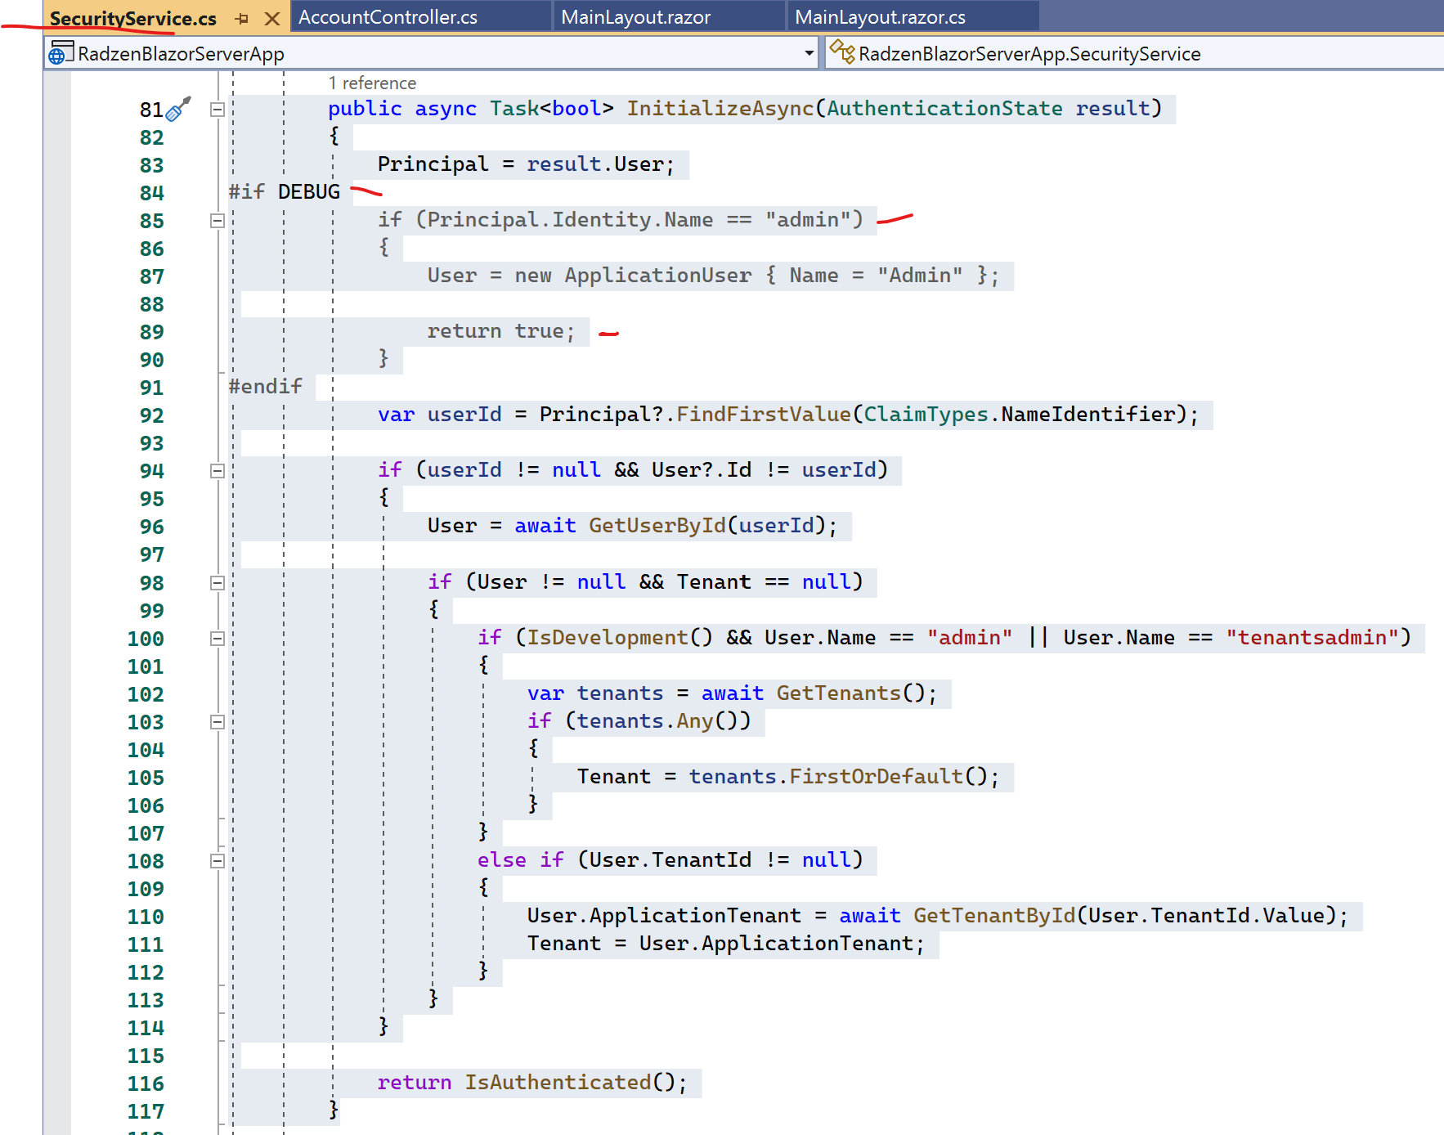Image resolution: width=1444 pixels, height=1135 pixels.
Task: Click 'Task<bool>' return type on line 81
Action: (x=552, y=109)
